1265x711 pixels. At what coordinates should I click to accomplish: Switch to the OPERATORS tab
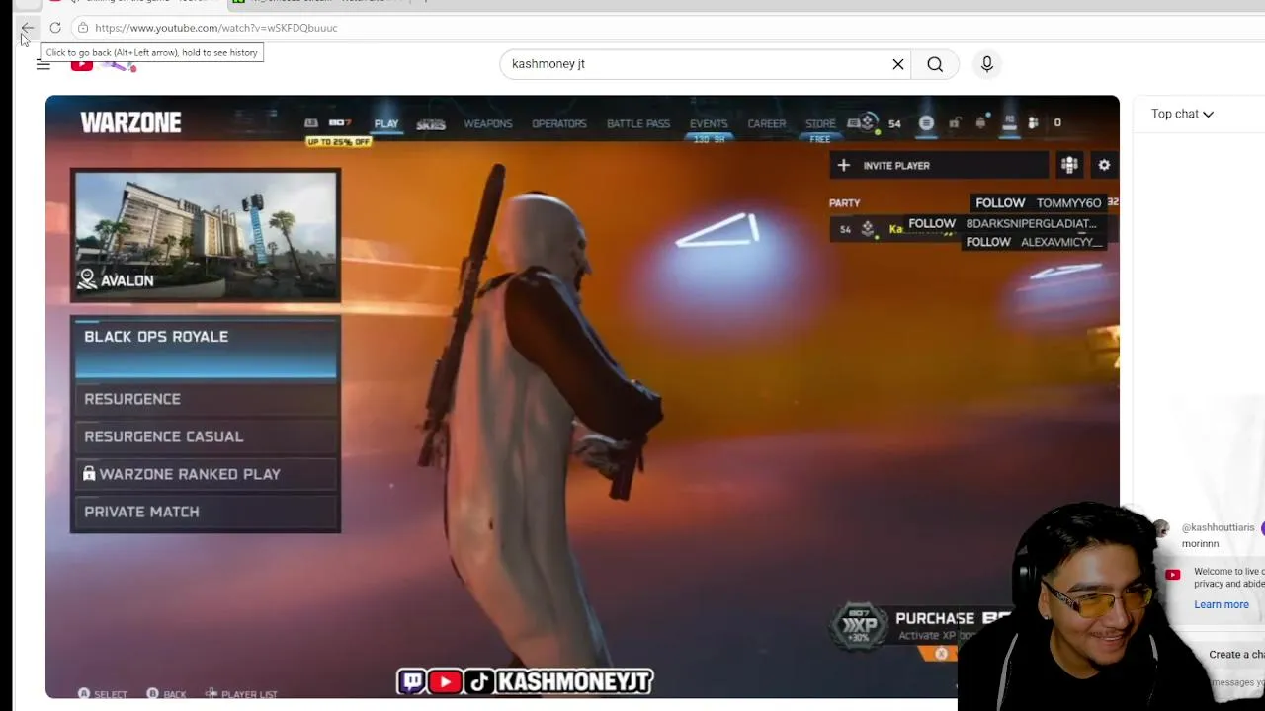click(558, 123)
